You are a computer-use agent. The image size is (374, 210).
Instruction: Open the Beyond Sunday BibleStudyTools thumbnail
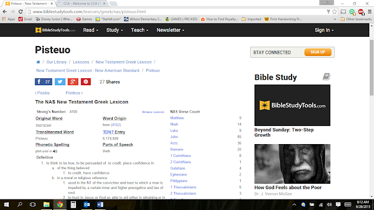[292, 105]
